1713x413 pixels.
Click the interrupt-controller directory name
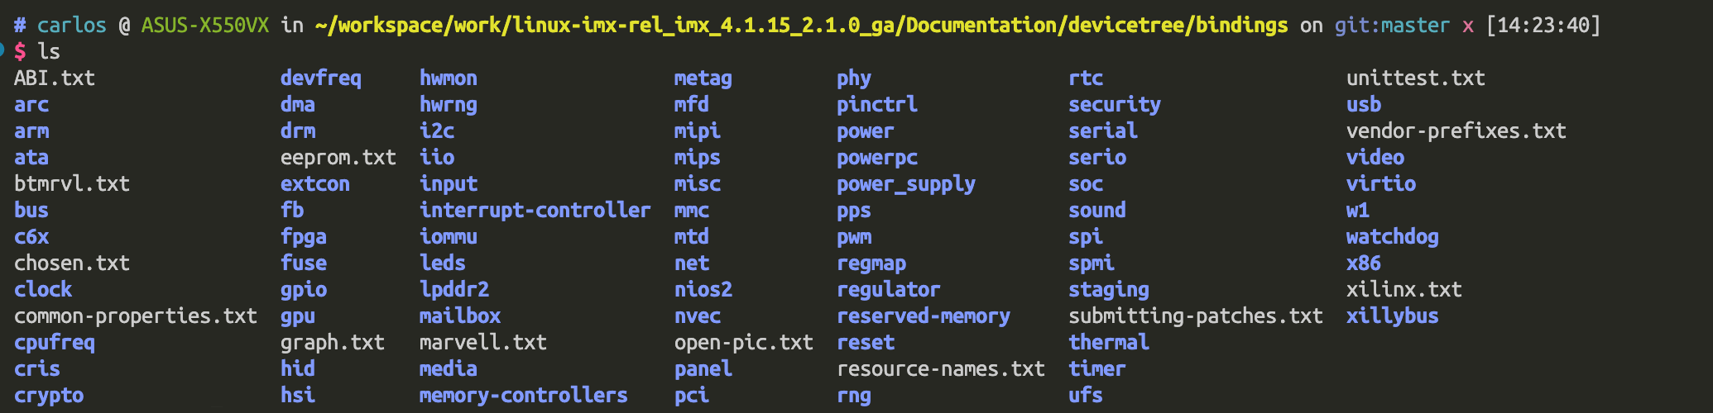point(535,210)
